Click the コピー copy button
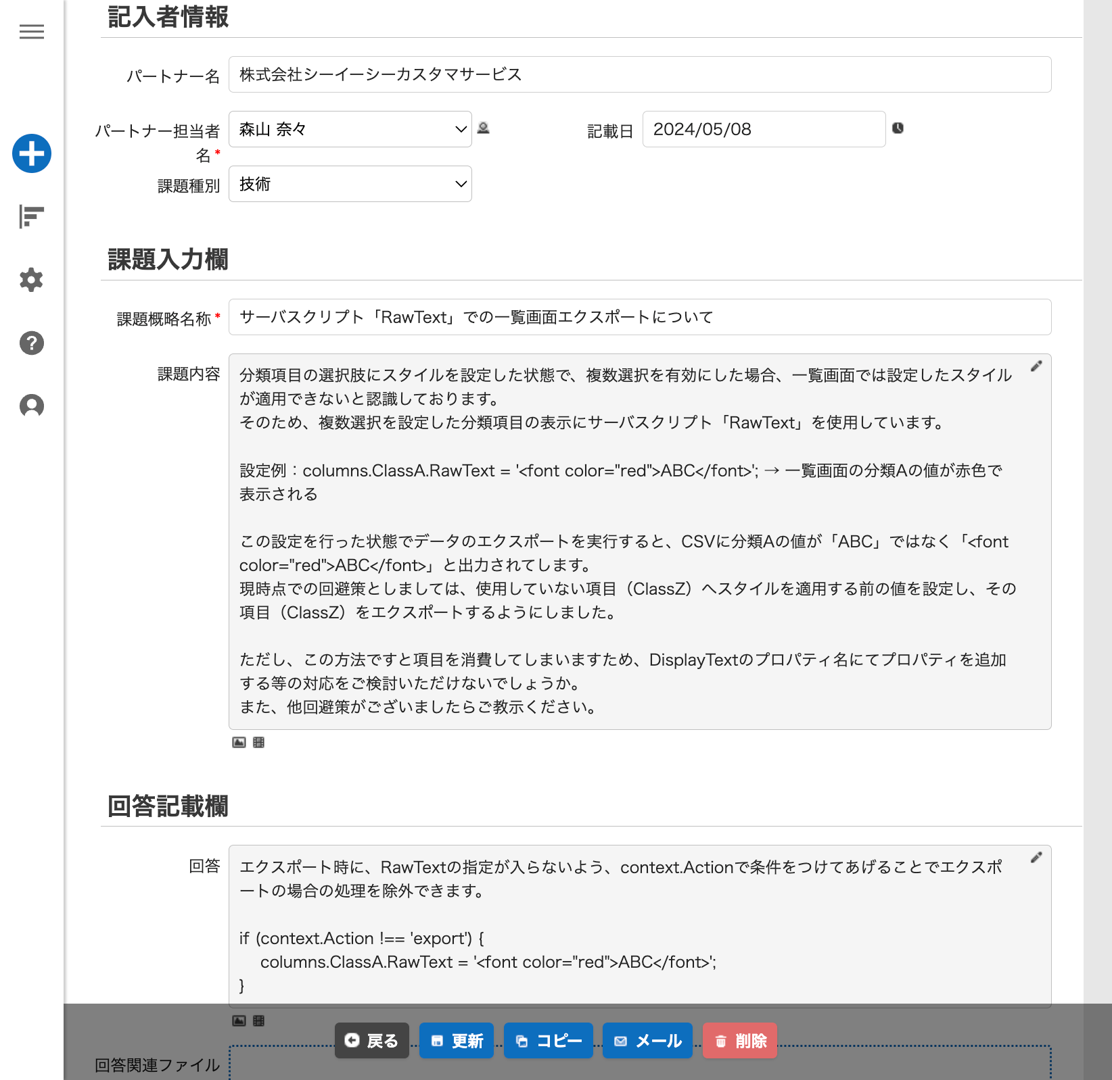Screen dimensions: 1112x1080 (549, 1040)
